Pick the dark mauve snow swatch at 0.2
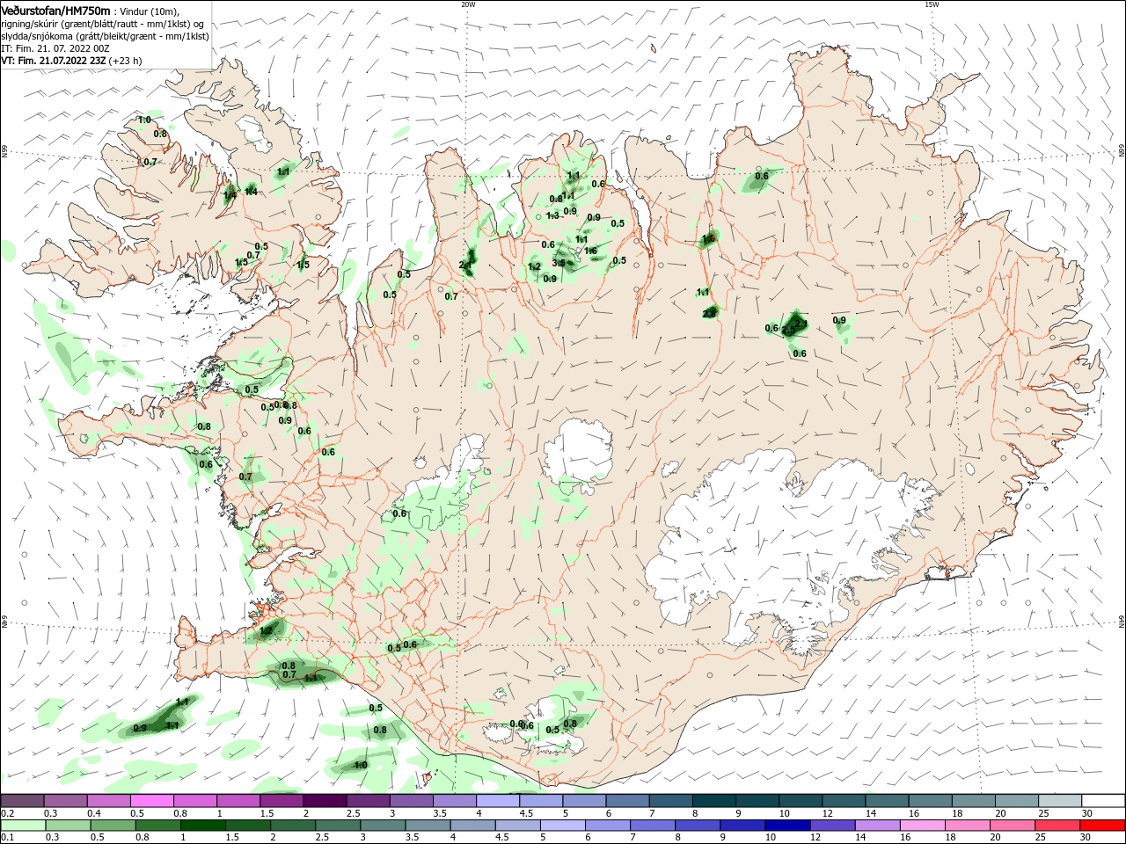The image size is (1126, 844). point(22,801)
